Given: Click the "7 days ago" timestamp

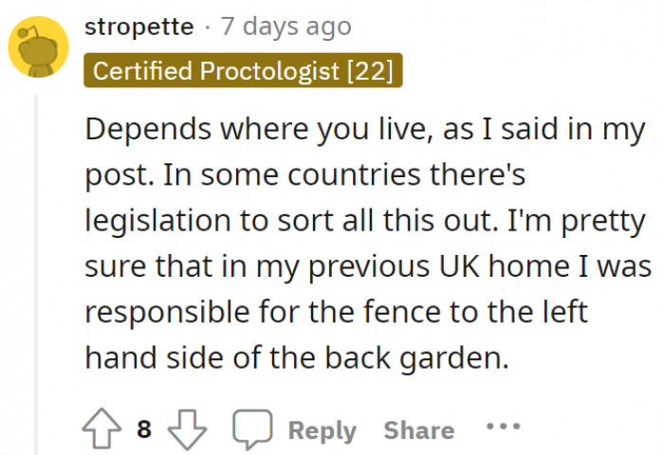Looking at the screenshot, I should pos(286,26).
